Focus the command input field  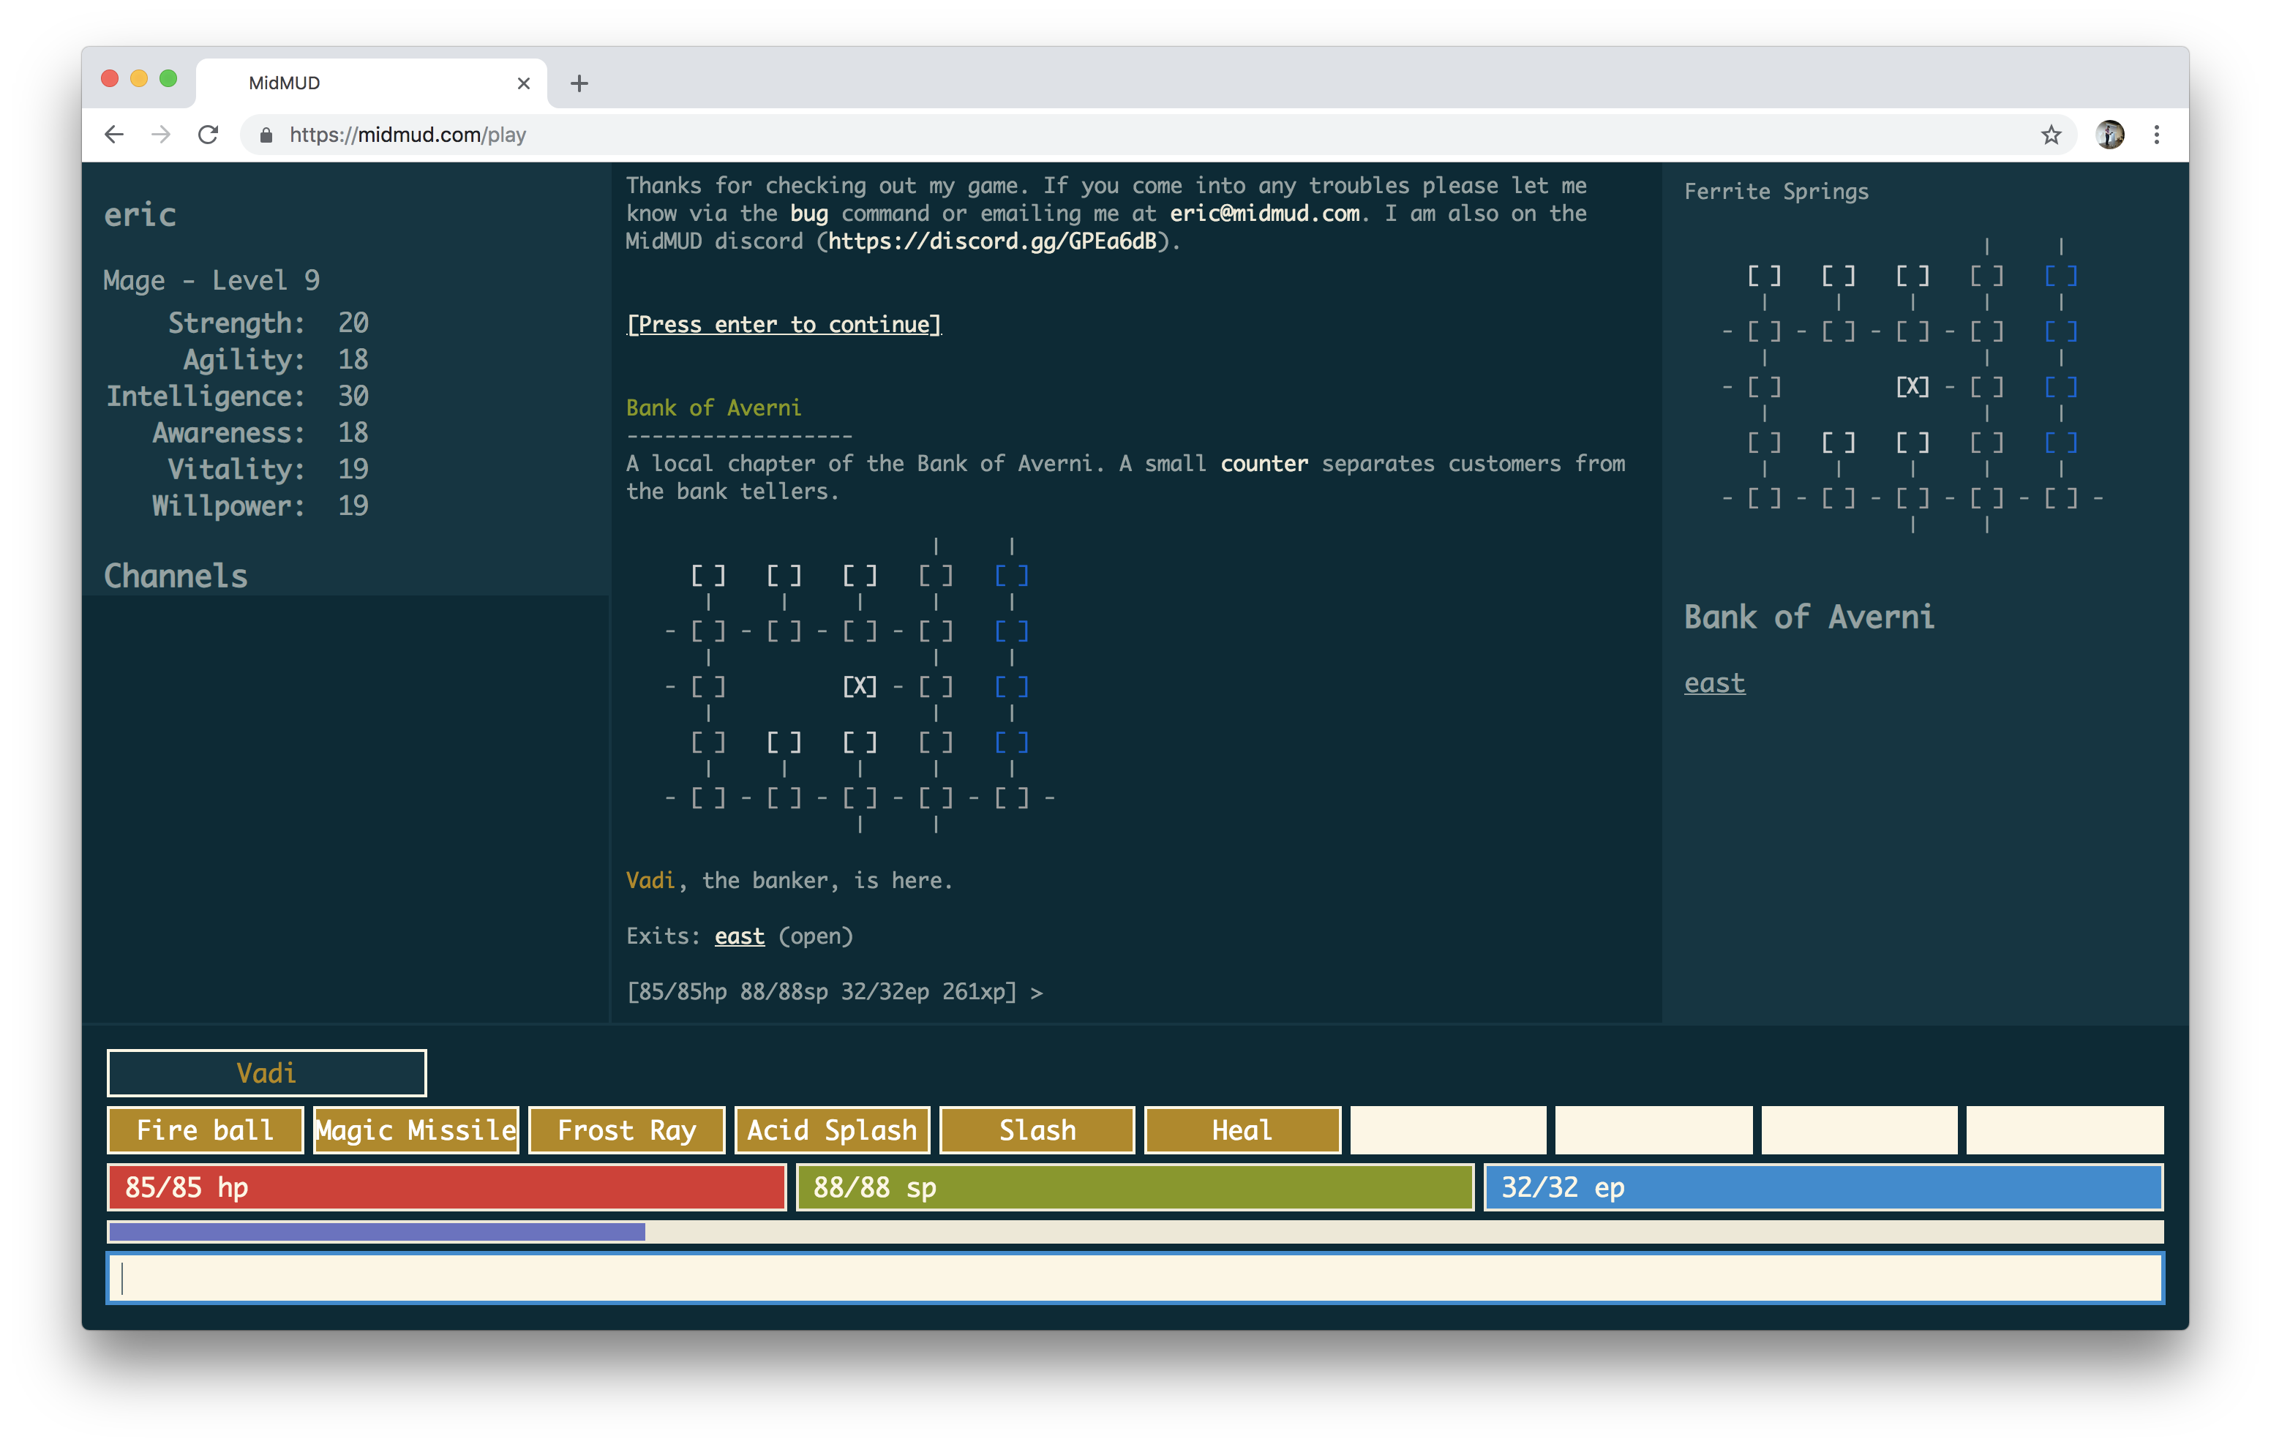coord(1135,1279)
